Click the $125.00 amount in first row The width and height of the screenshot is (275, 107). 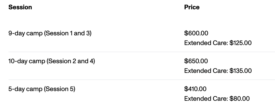pyautogui.click(x=240, y=43)
